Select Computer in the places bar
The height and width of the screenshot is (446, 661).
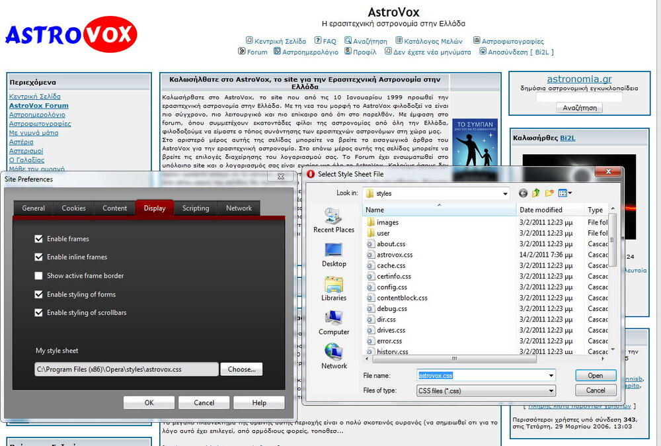point(334,322)
